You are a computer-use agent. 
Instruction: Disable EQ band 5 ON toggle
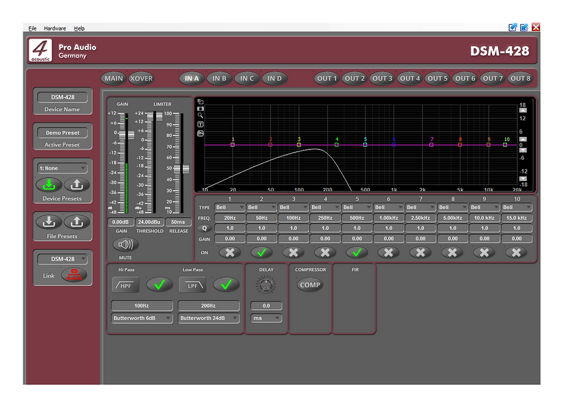pos(357,253)
